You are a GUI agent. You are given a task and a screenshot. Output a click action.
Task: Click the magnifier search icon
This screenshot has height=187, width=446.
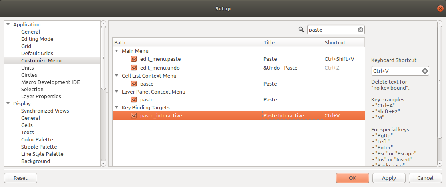pyautogui.click(x=301, y=29)
